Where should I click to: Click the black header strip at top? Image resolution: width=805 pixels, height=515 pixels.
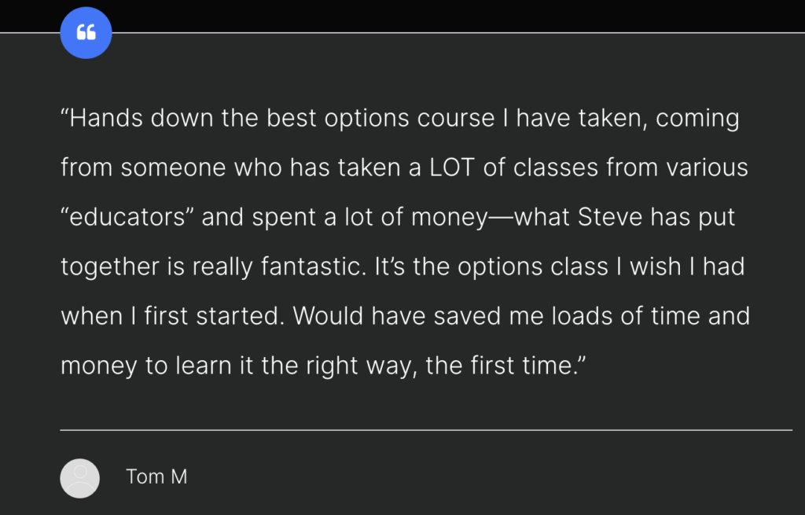coord(402,16)
